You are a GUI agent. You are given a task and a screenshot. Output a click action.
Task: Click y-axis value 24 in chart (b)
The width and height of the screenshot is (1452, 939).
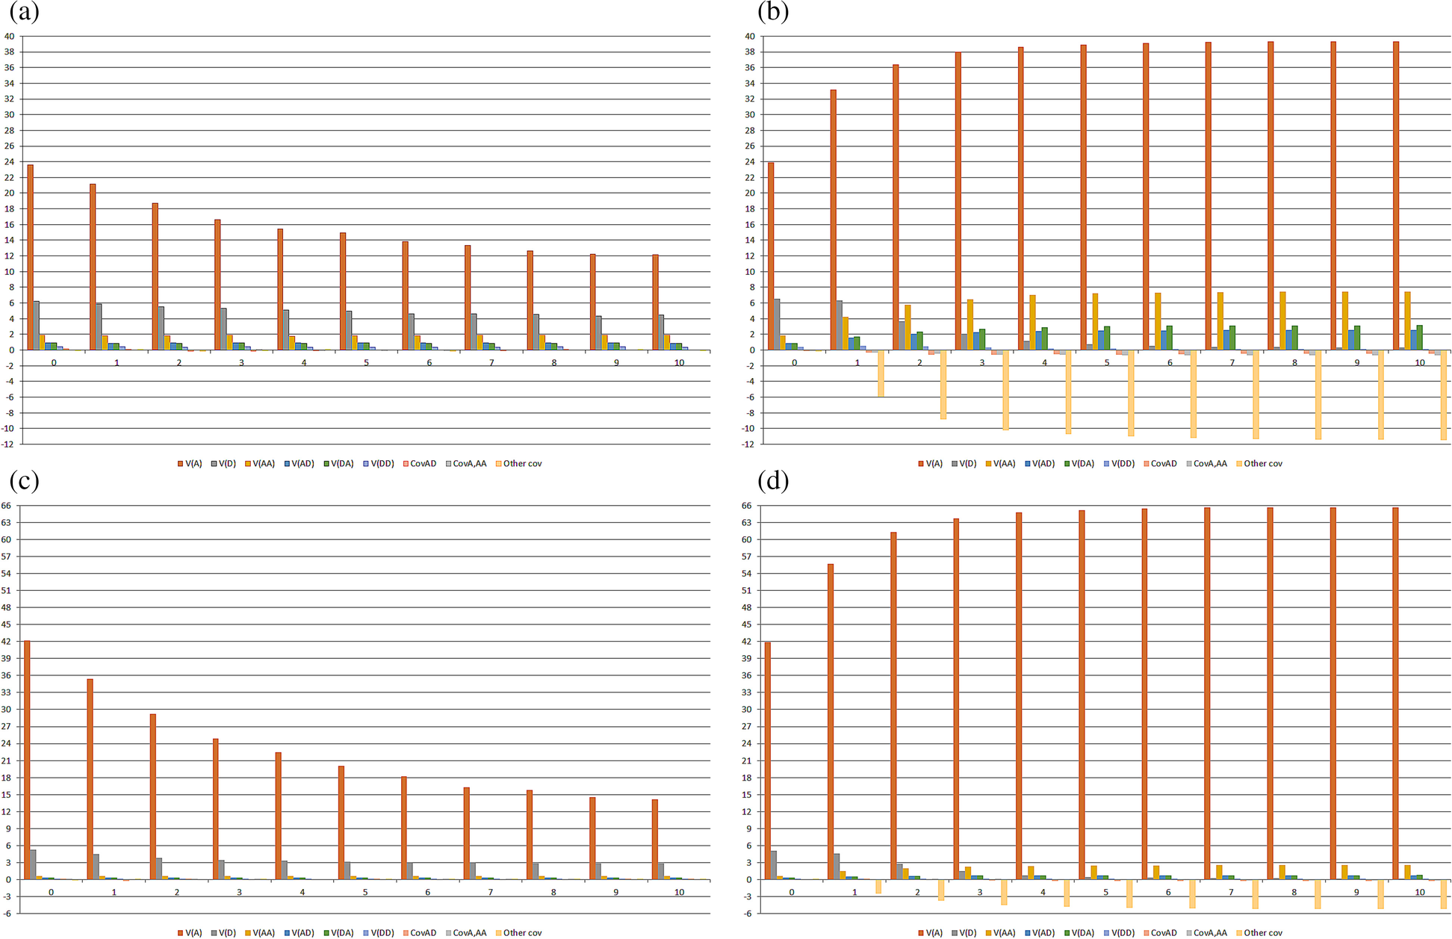750,161
